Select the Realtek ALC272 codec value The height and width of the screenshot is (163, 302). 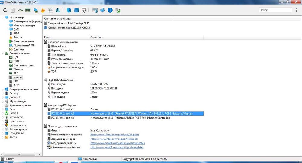point(99,84)
